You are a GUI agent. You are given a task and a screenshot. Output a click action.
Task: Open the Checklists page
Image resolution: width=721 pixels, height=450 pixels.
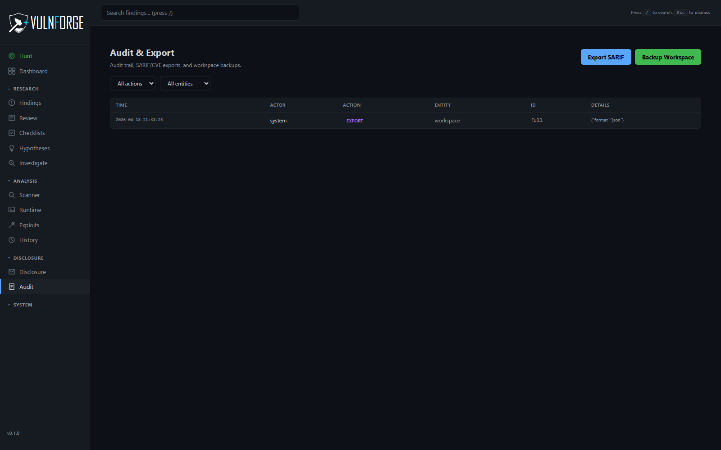pos(32,132)
